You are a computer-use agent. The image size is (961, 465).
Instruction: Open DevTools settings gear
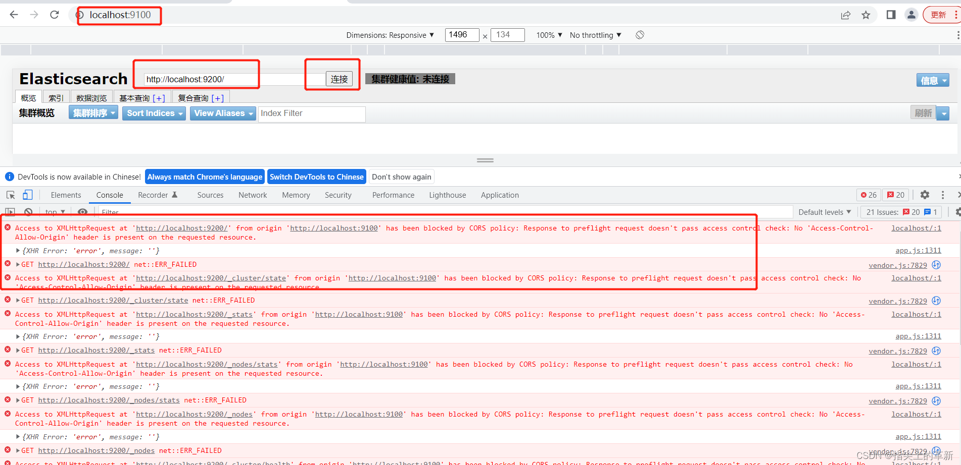(x=925, y=195)
